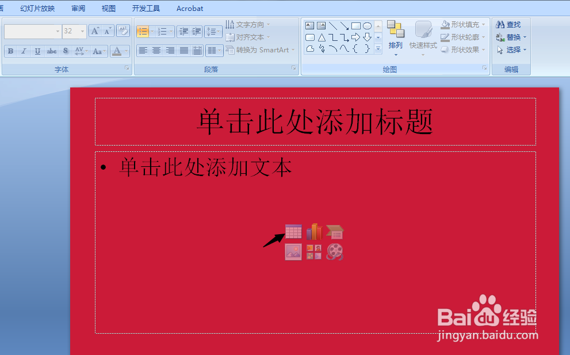Toggle Italic formatting
This screenshot has height=355, width=570.
[x=24, y=51]
